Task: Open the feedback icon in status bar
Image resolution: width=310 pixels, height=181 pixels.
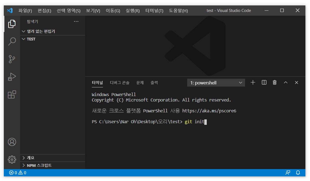Action: (x=288, y=173)
